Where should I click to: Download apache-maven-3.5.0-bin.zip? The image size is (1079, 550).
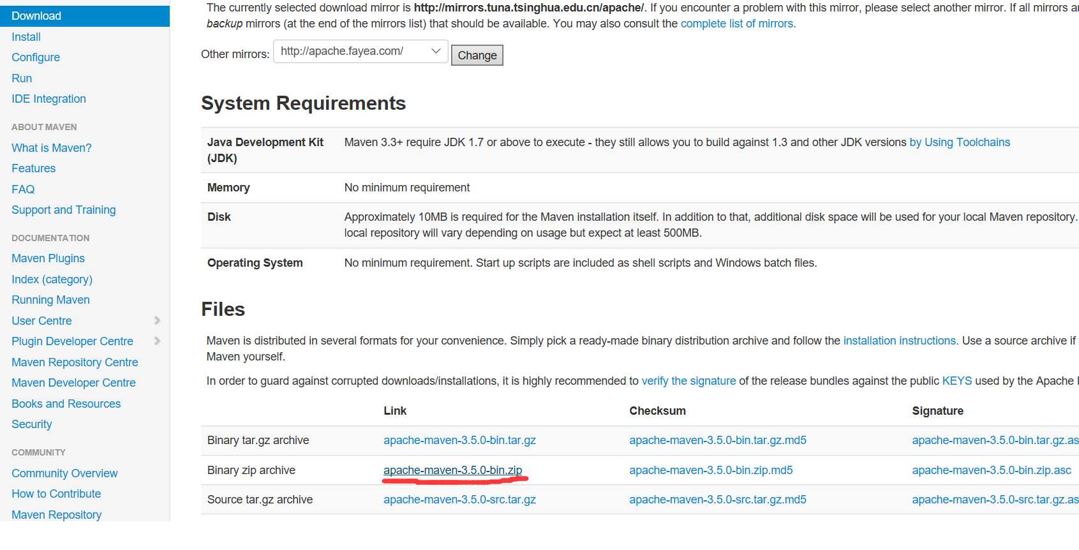452,470
